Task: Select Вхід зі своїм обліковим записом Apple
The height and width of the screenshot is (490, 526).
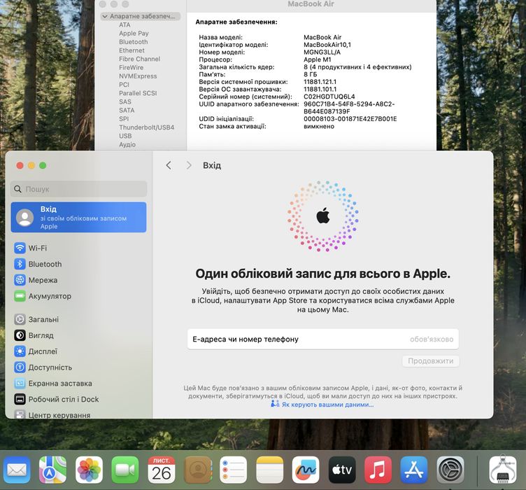Action: 79,217
